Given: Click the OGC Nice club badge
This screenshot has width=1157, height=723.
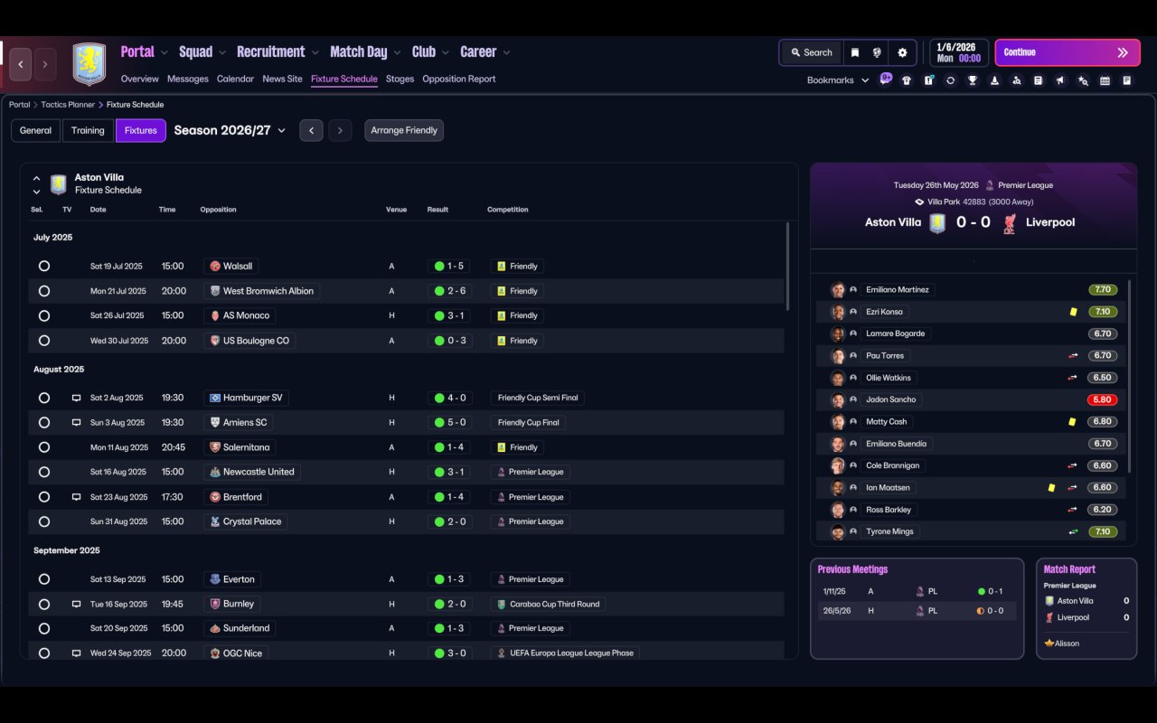Looking at the screenshot, I should click(x=215, y=653).
